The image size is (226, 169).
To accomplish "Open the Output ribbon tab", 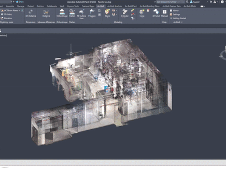I will (31, 6).
